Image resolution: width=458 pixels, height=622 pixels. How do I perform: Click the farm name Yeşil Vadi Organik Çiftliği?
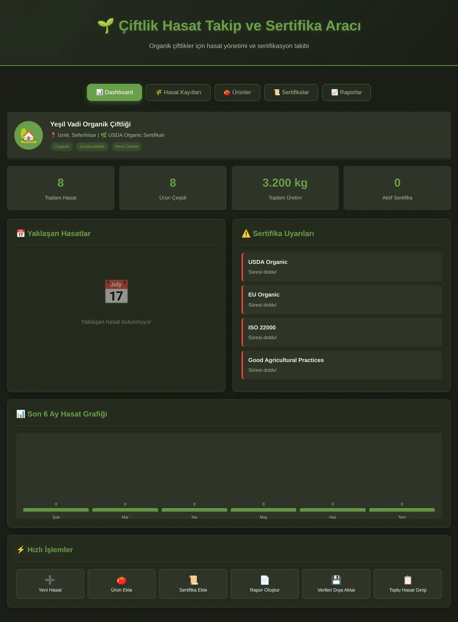click(x=90, y=124)
